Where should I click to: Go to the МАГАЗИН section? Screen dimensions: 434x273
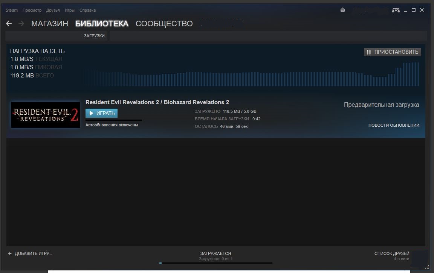(x=50, y=24)
